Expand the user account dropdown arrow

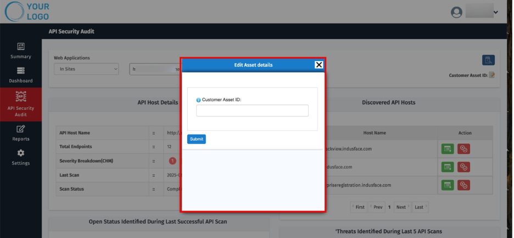[x=496, y=12]
